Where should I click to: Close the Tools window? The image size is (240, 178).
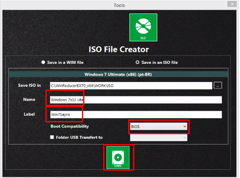coord(232,4)
